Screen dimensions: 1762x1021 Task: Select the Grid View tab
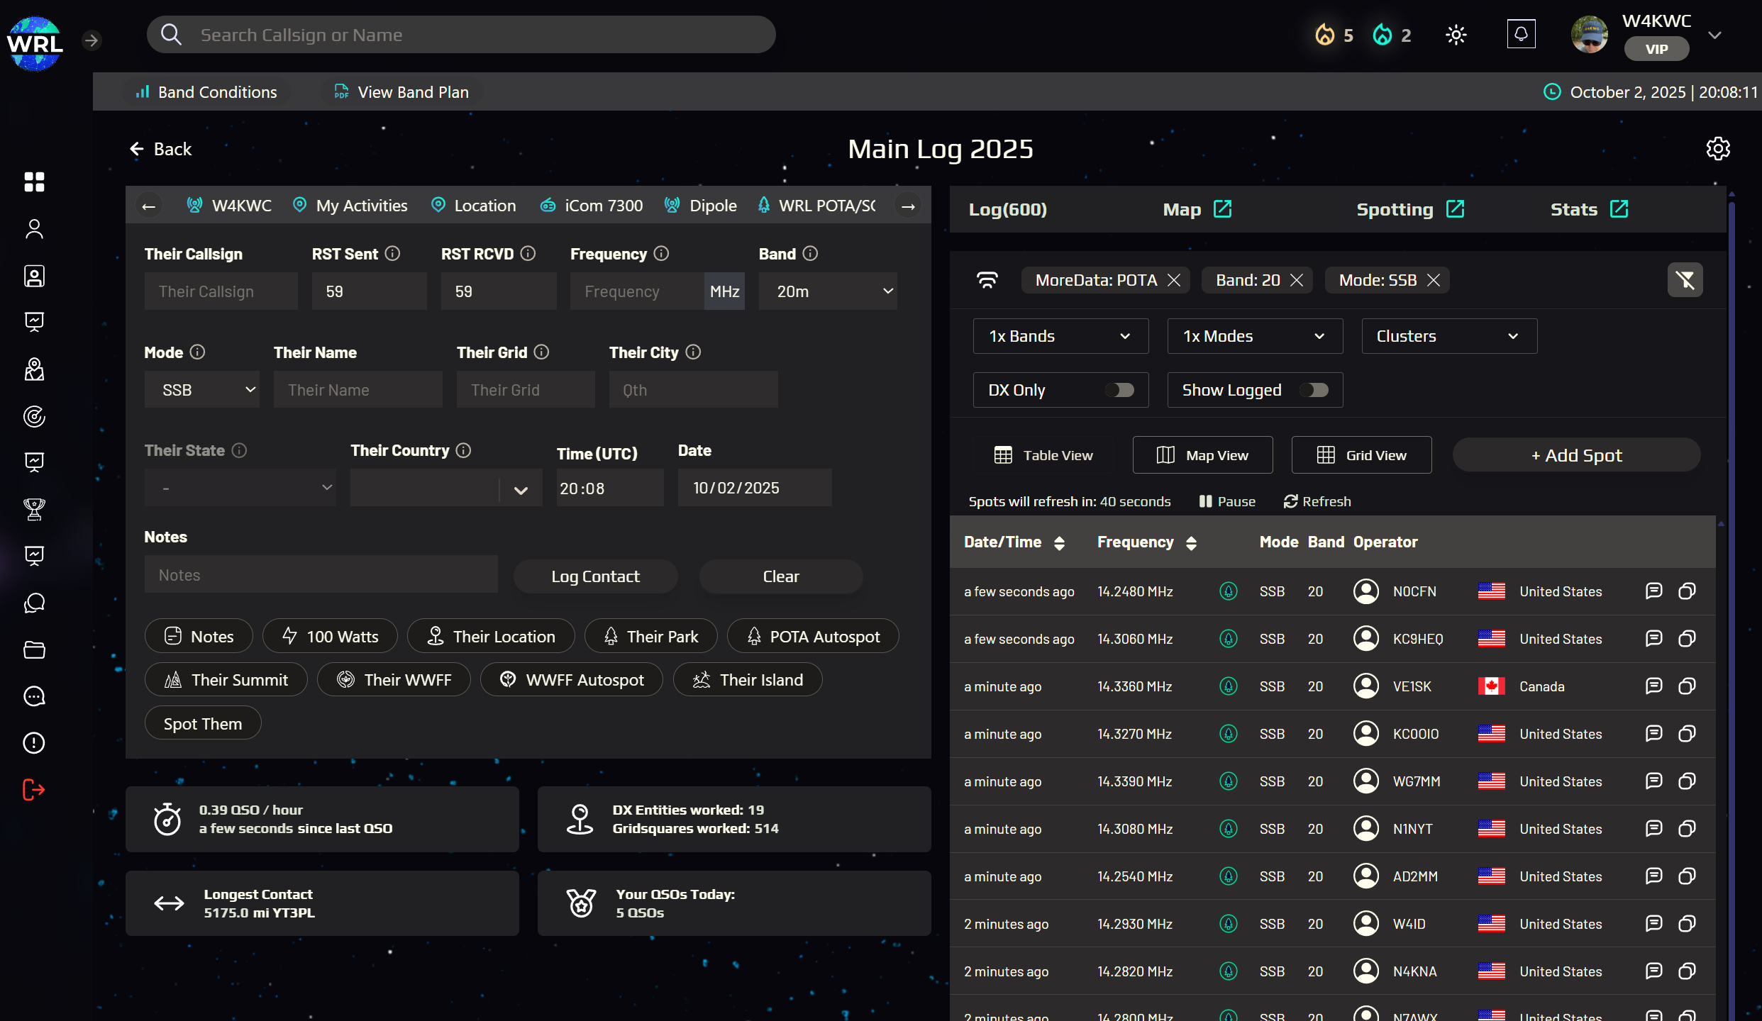pyautogui.click(x=1361, y=455)
